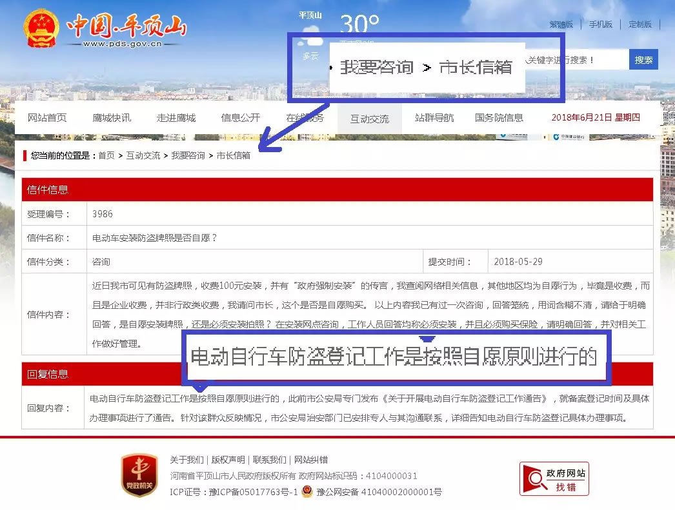
Task: Click 首页 in the breadcrumb trail
Action: (106, 155)
